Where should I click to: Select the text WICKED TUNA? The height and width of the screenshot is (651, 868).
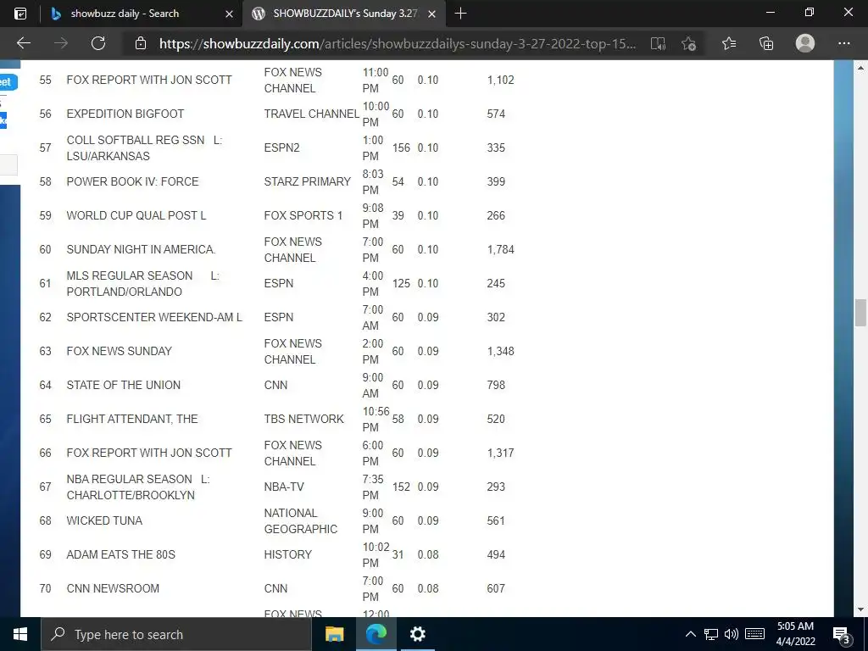click(104, 520)
